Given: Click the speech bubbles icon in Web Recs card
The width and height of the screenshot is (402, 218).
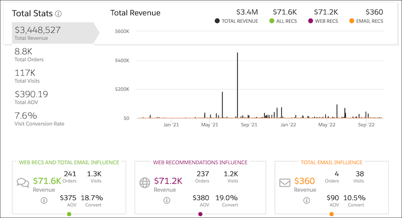Looking at the screenshot, I should click(x=23, y=183).
